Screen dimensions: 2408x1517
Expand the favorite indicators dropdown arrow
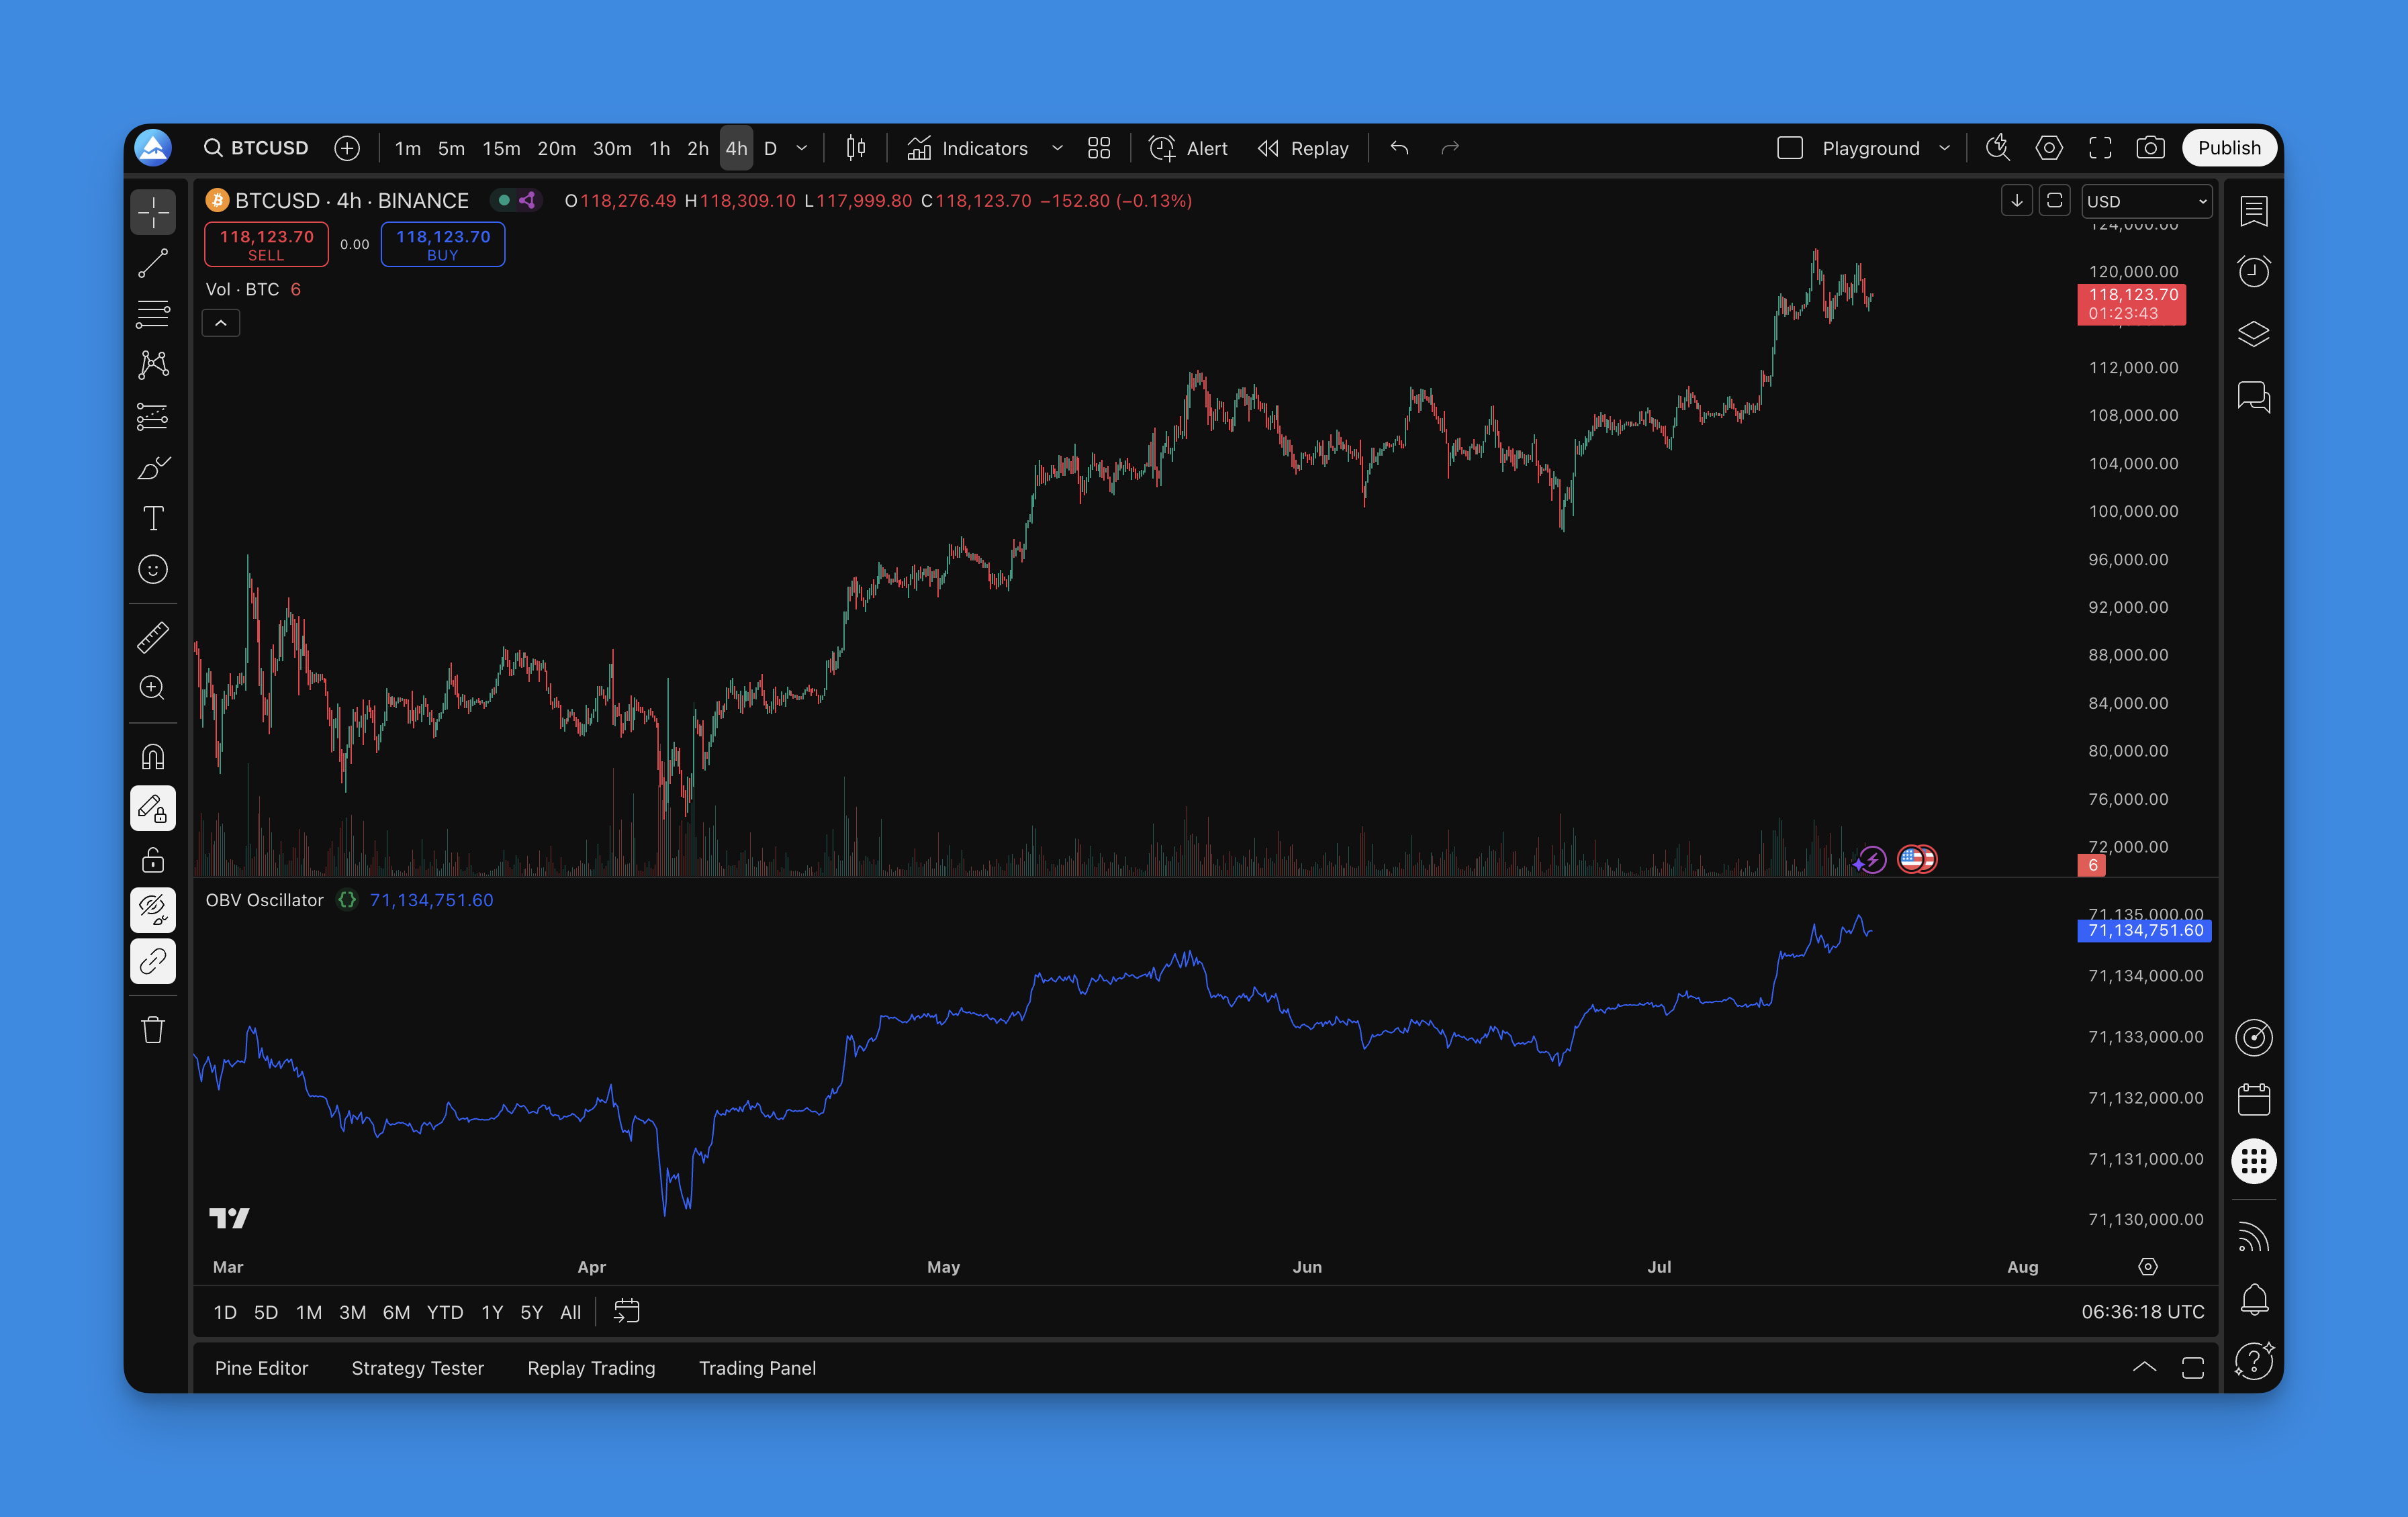(x=1057, y=148)
